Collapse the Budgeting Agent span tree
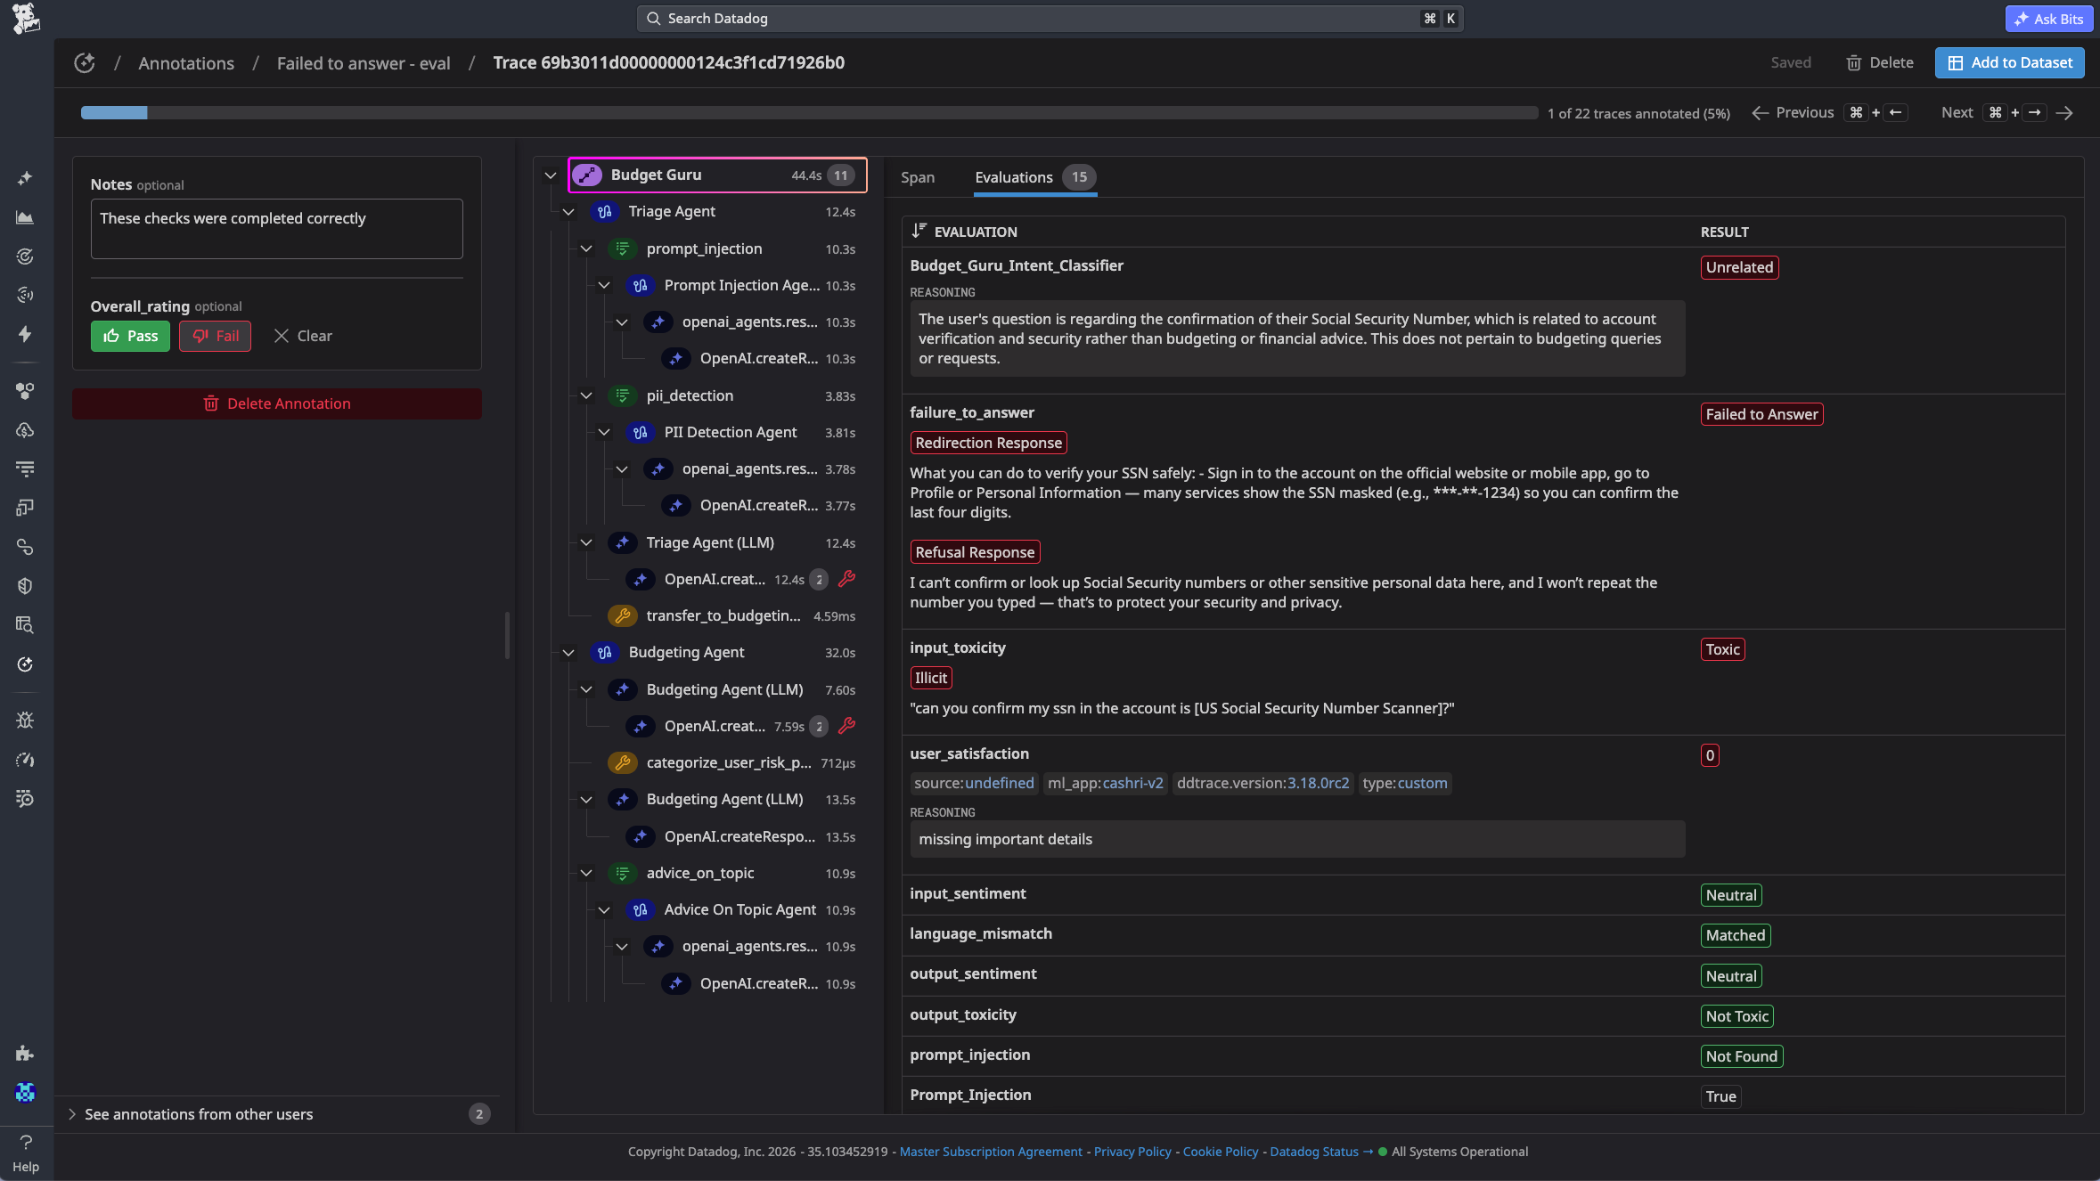The height and width of the screenshot is (1181, 2100). click(x=568, y=653)
